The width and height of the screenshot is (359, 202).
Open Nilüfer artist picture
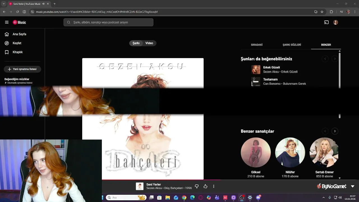coord(290,152)
